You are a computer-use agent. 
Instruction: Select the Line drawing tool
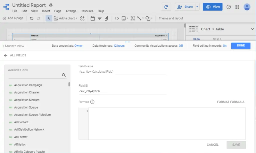[139, 18]
